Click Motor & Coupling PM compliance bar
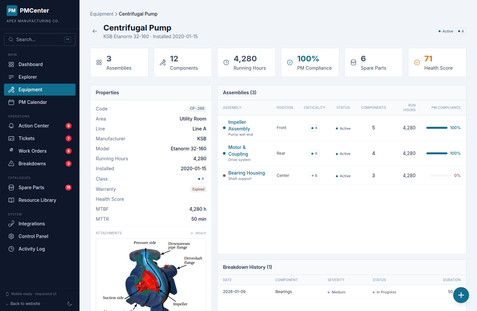 437,153
